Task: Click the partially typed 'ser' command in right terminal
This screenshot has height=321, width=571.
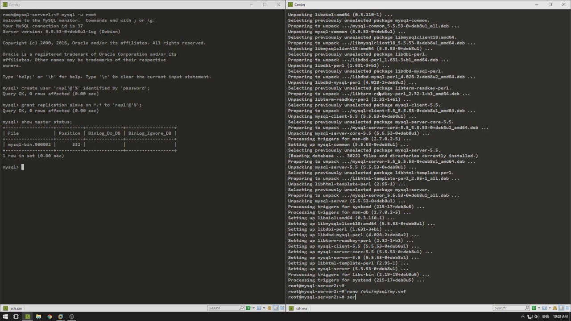Action: point(351,297)
